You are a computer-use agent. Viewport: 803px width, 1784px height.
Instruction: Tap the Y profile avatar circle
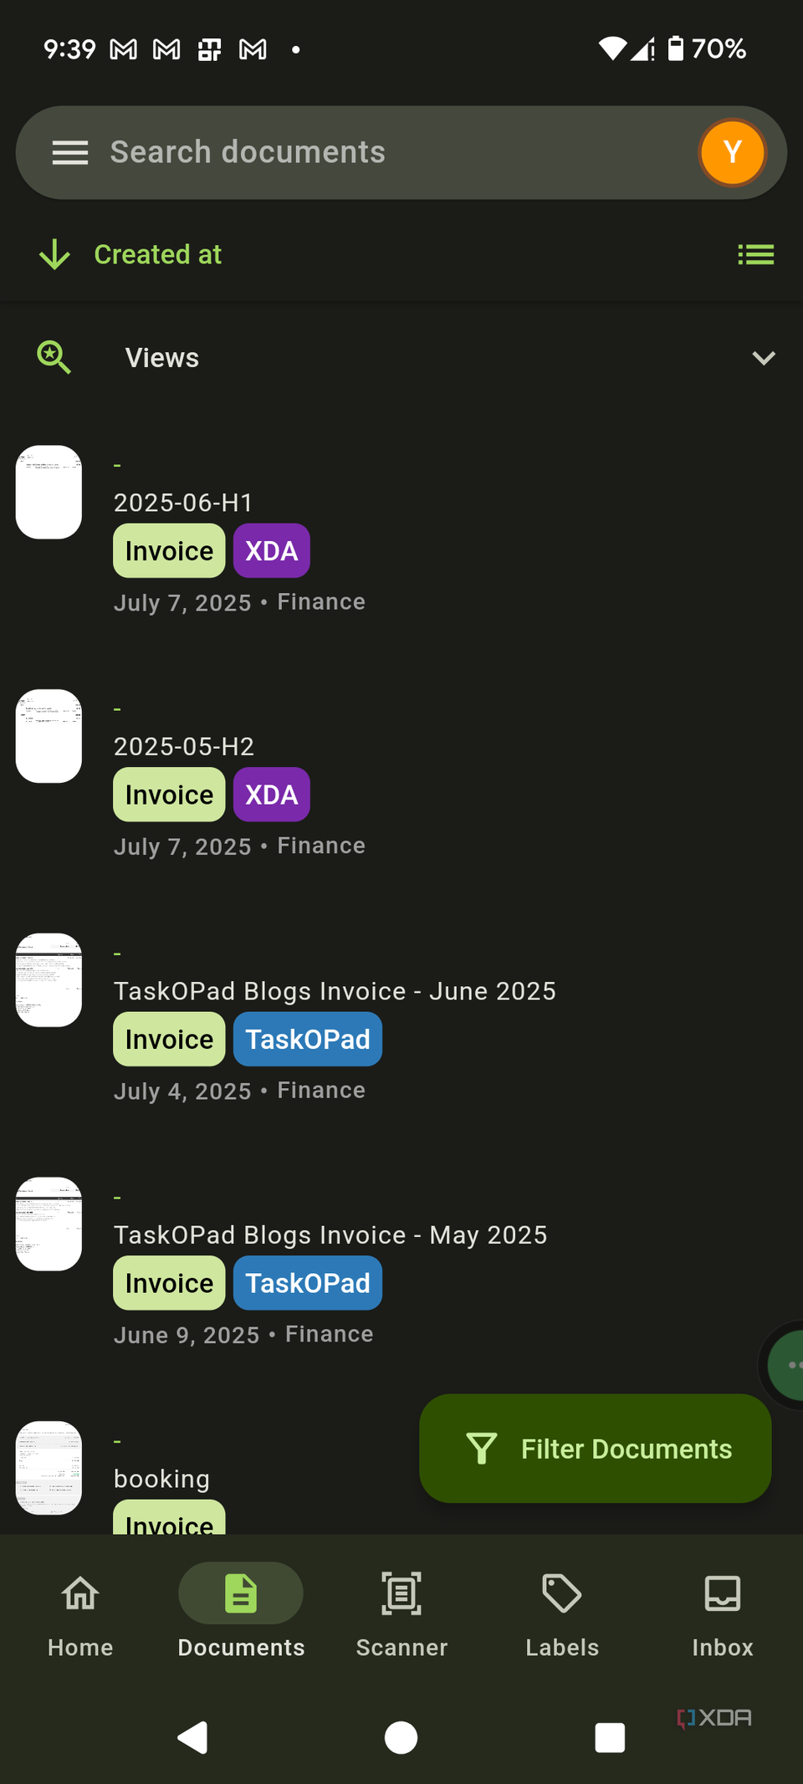(x=732, y=152)
